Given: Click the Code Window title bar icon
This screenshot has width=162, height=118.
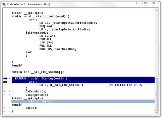Looking at the screenshot, I should pyautogui.click(x=4, y=4).
